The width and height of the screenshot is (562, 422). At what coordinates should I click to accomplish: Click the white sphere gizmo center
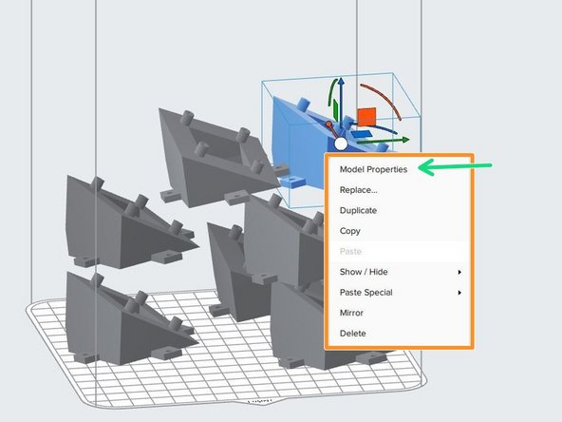pyautogui.click(x=341, y=144)
